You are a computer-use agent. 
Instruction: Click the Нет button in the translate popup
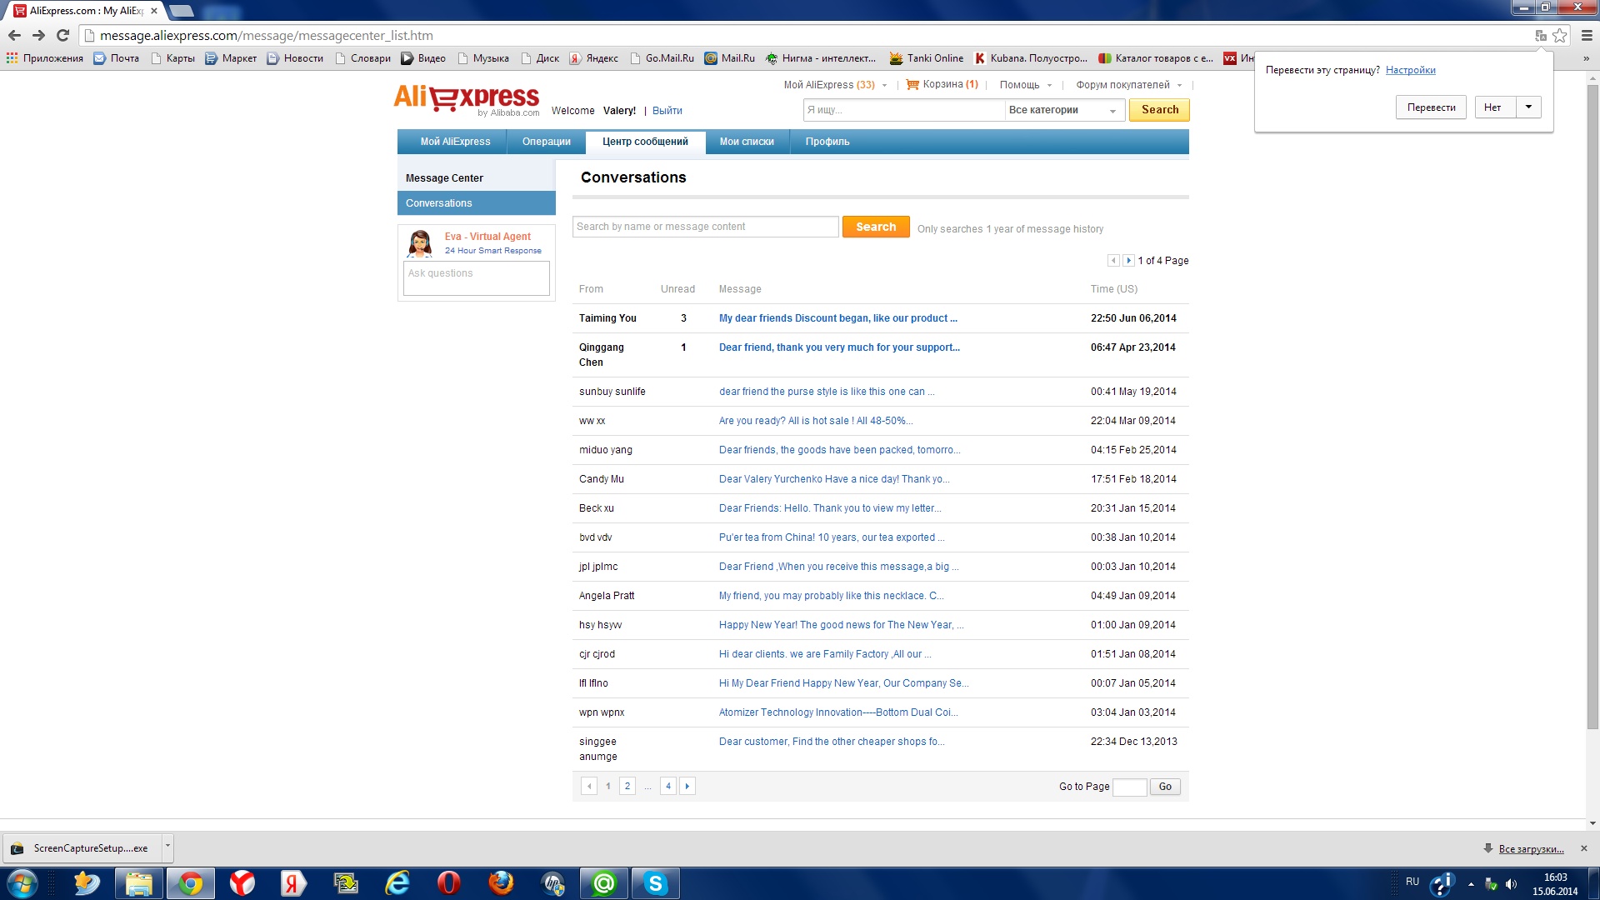point(1495,107)
